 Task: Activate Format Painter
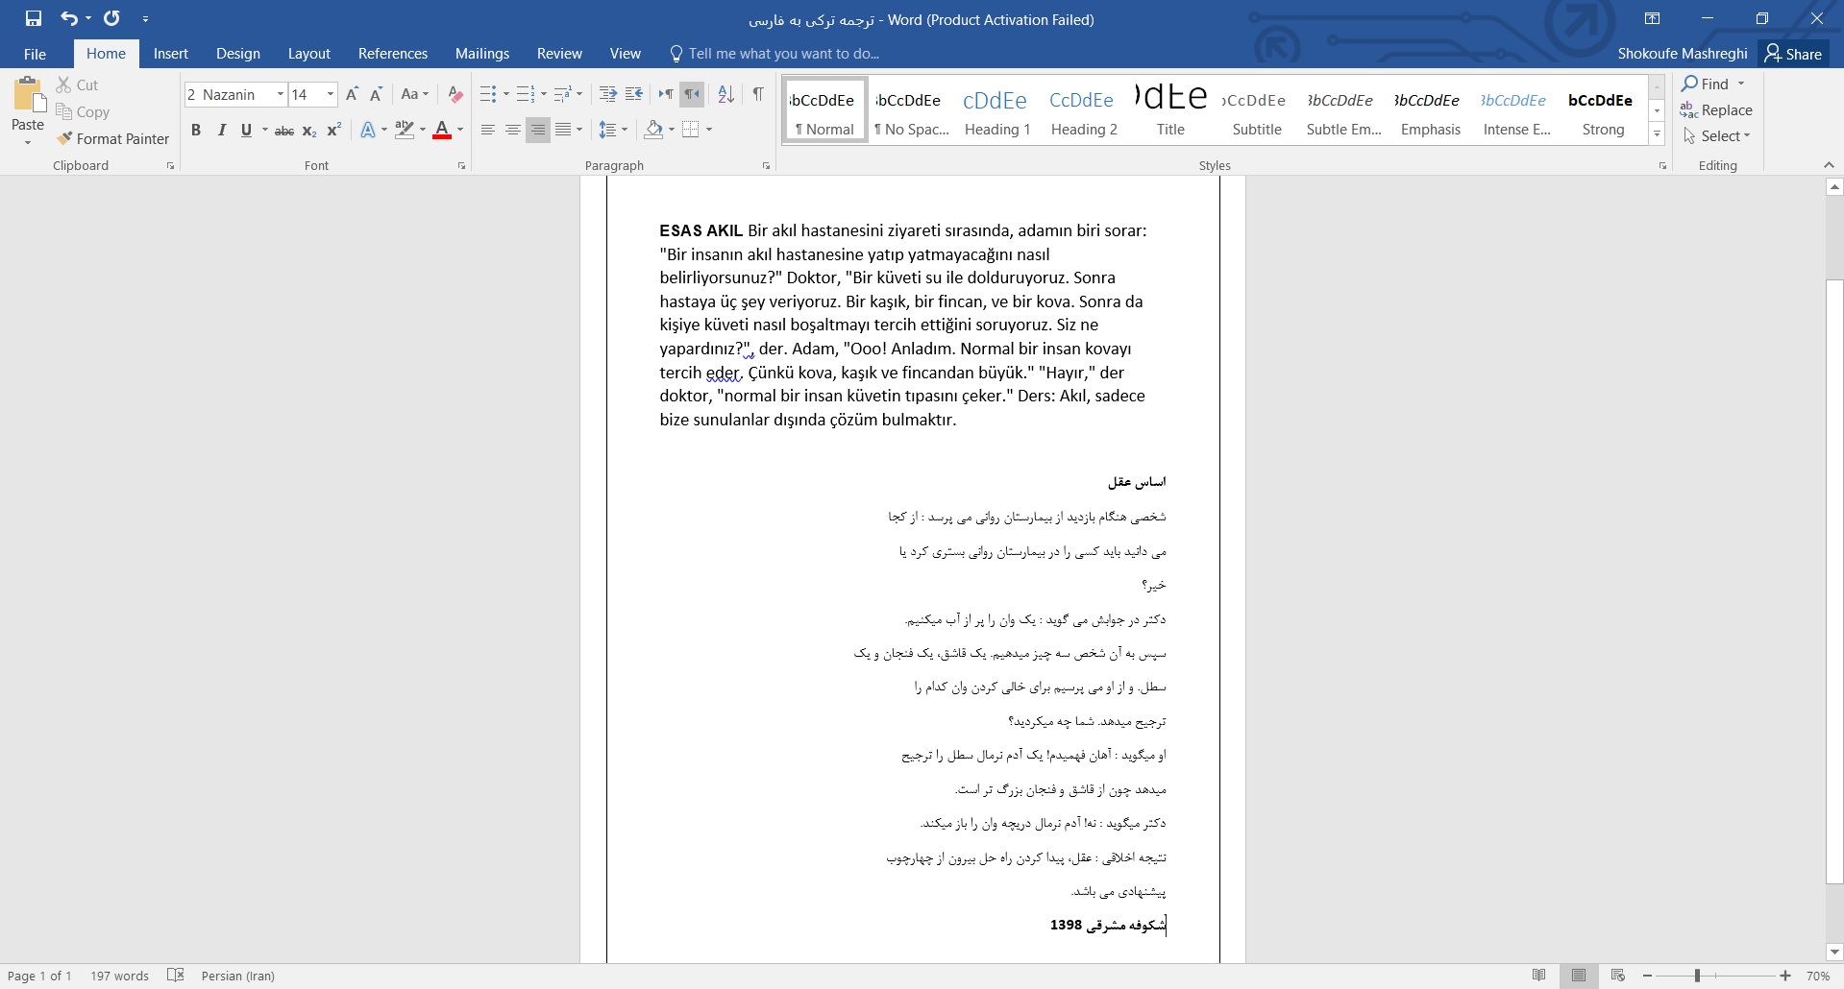pos(112,138)
